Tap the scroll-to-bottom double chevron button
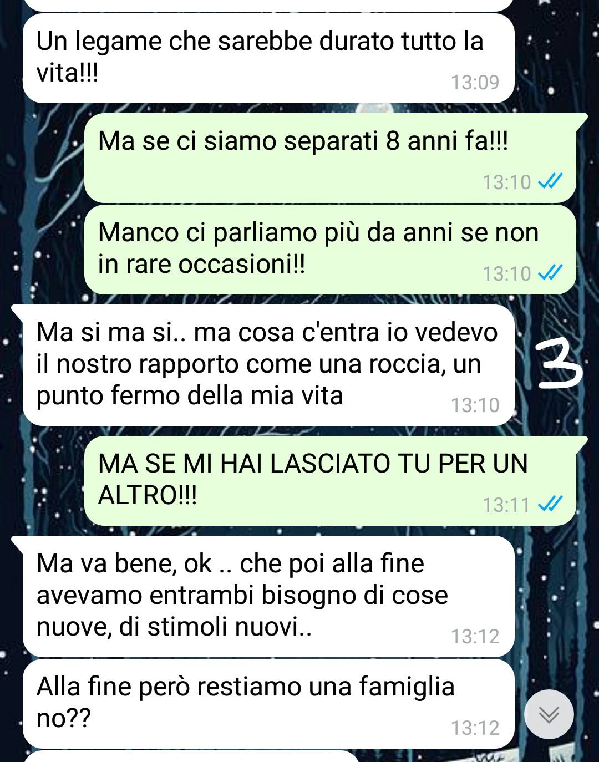 [x=549, y=714]
